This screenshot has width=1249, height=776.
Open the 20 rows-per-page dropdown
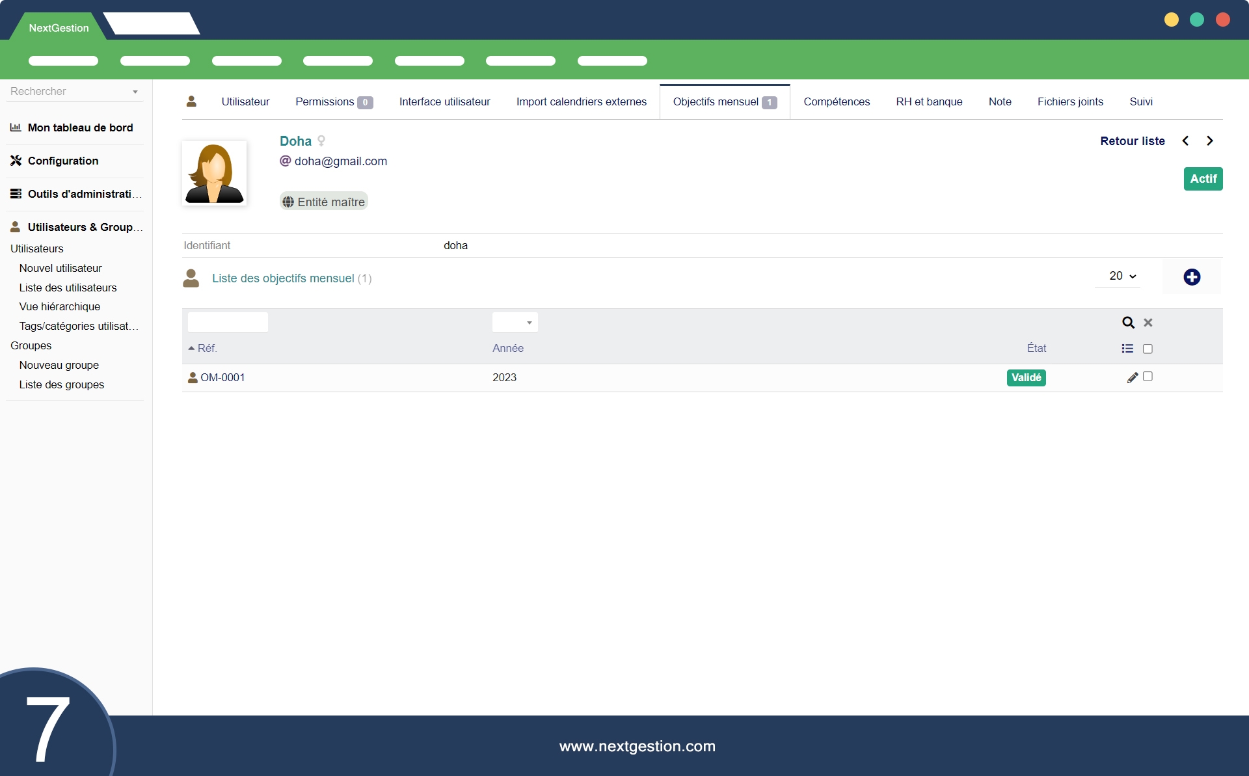point(1122,276)
